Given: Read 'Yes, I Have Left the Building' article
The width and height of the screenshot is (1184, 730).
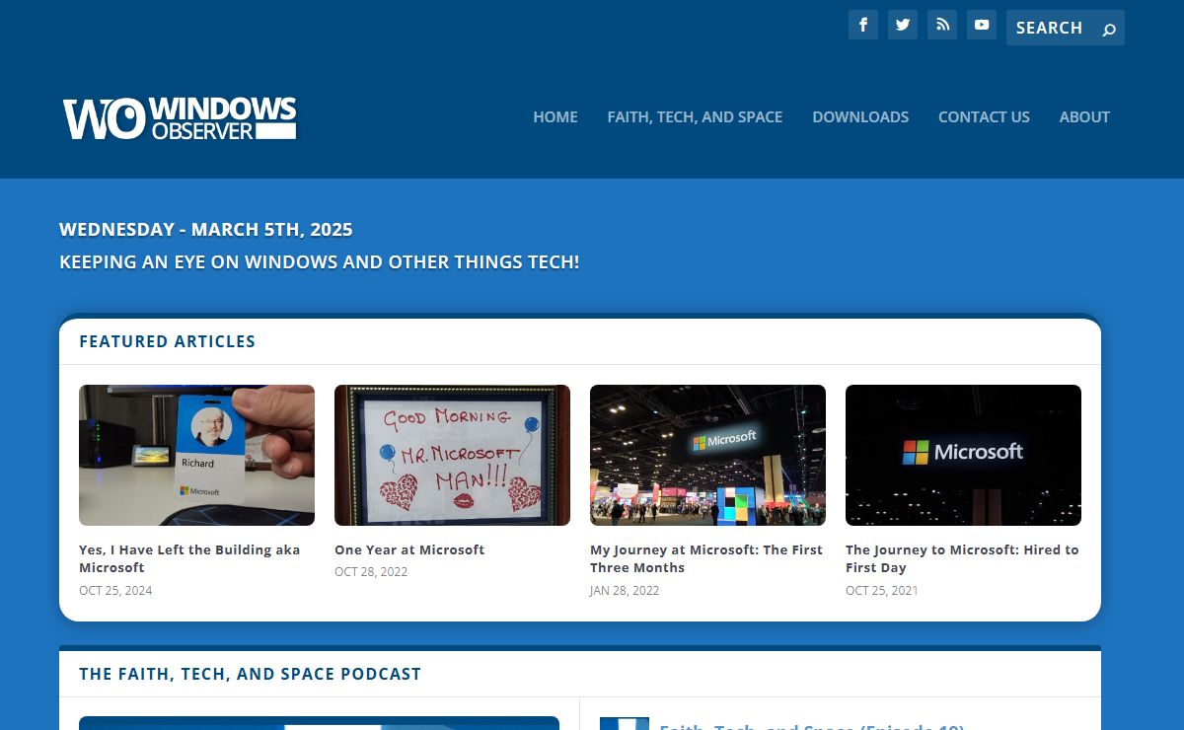Looking at the screenshot, I should (x=189, y=558).
